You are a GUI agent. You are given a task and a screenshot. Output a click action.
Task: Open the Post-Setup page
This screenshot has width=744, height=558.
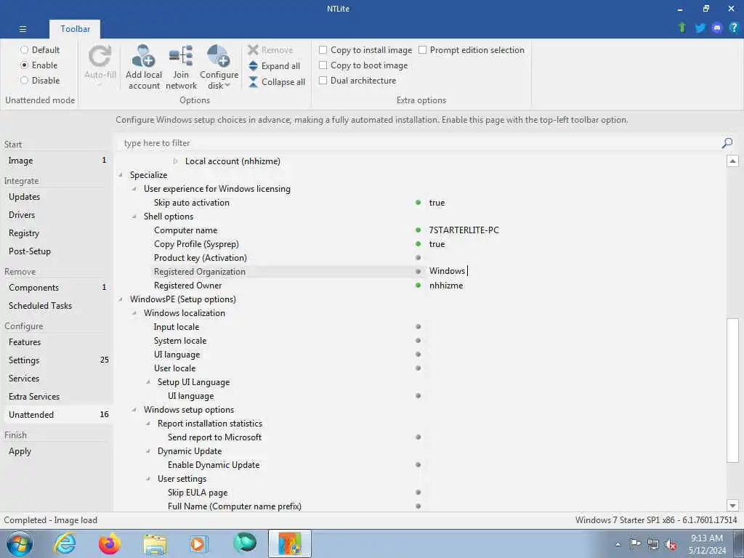57,251
